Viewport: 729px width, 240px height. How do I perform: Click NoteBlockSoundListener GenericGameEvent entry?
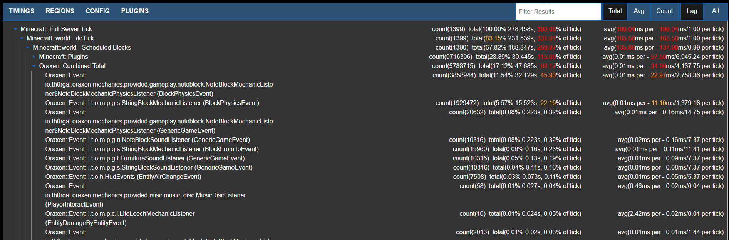click(x=147, y=140)
